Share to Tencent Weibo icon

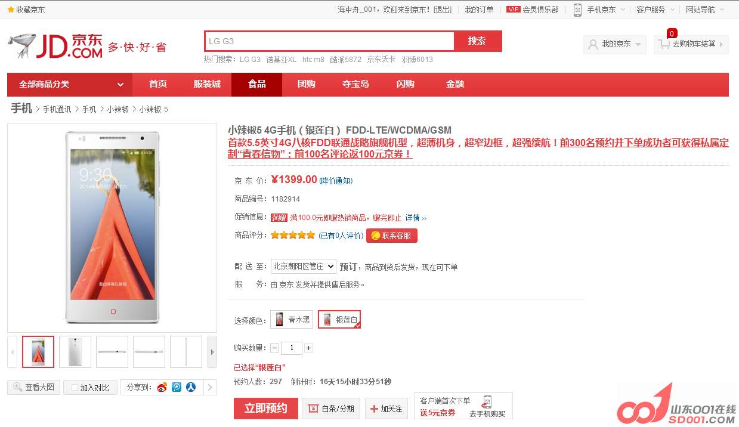pyautogui.click(x=177, y=388)
